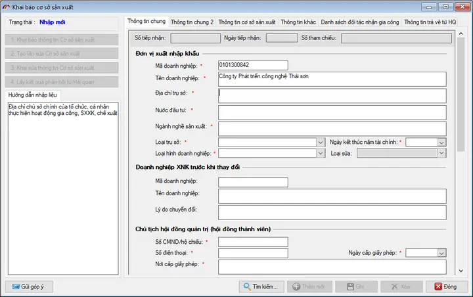Click step 1 Khai báo thông tin button
The height and width of the screenshot is (297, 473).
coord(62,39)
